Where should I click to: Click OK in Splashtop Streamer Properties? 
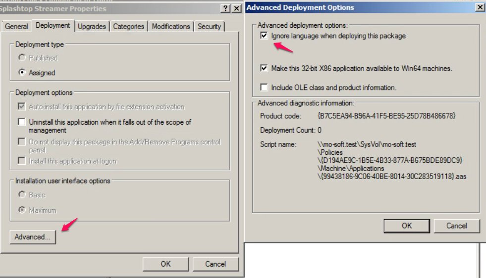click(x=165, y=264)
